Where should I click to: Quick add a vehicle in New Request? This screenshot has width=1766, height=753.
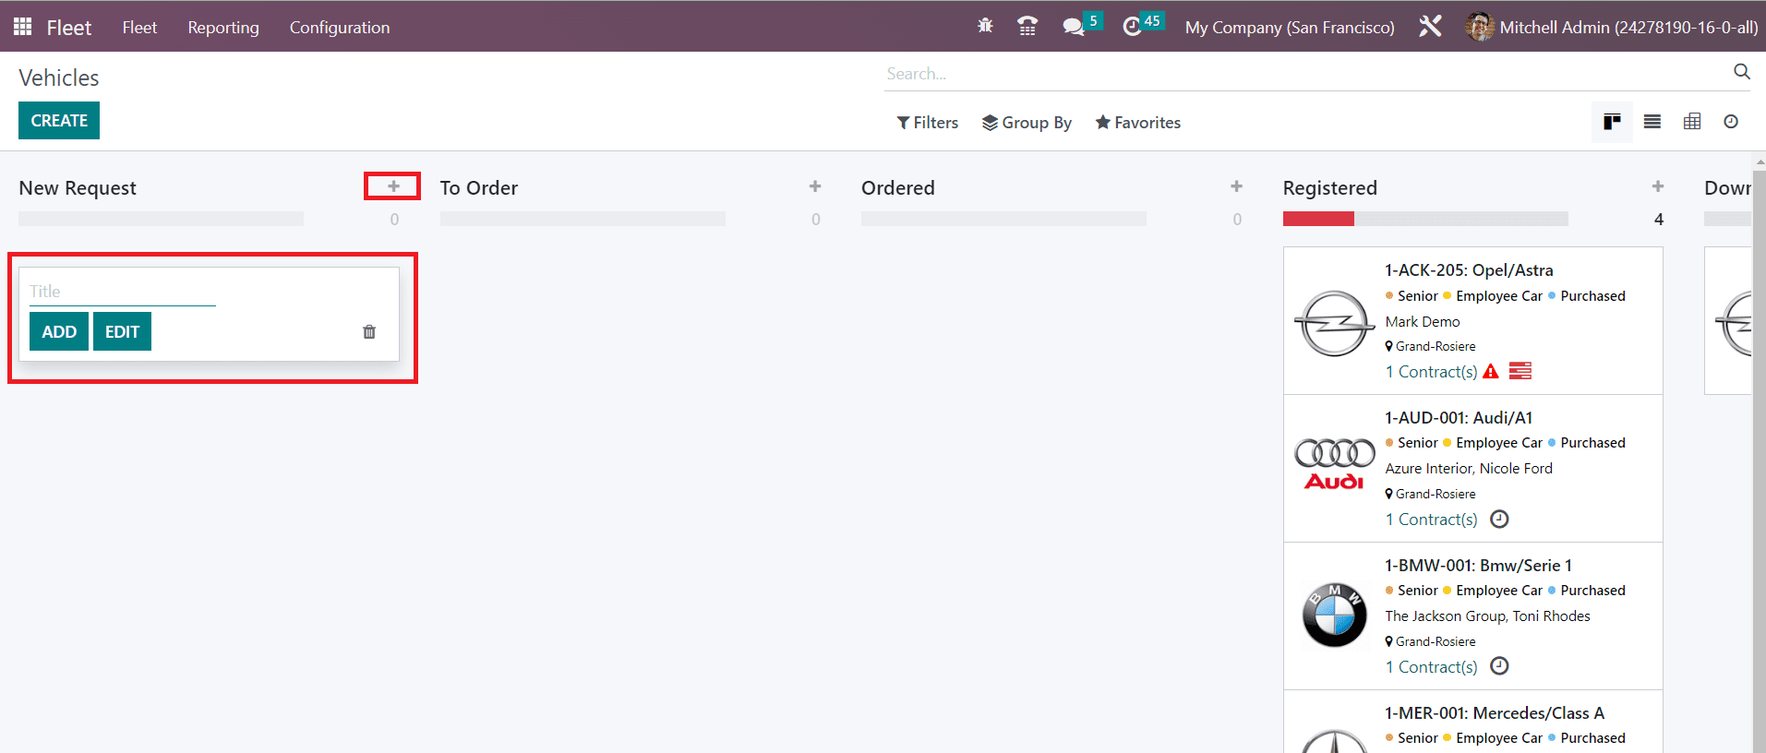(394, 186)
